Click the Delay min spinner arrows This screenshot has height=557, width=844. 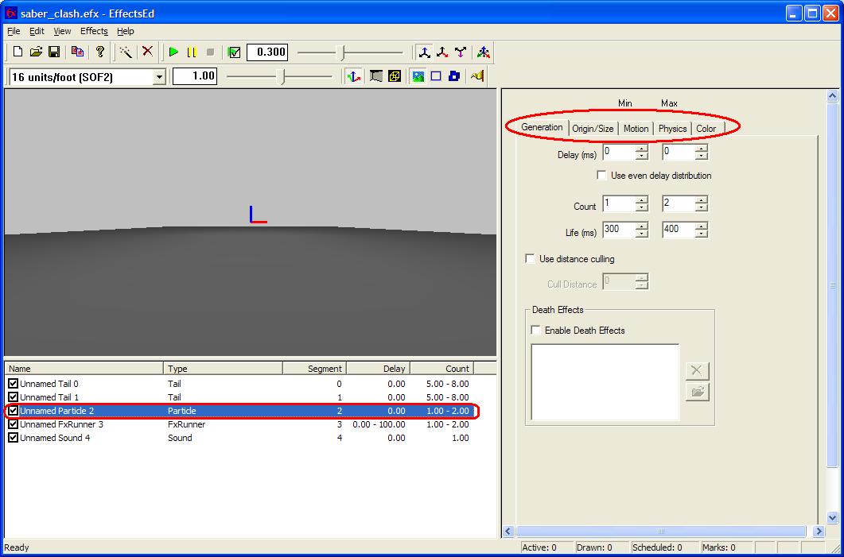[641, 153]
